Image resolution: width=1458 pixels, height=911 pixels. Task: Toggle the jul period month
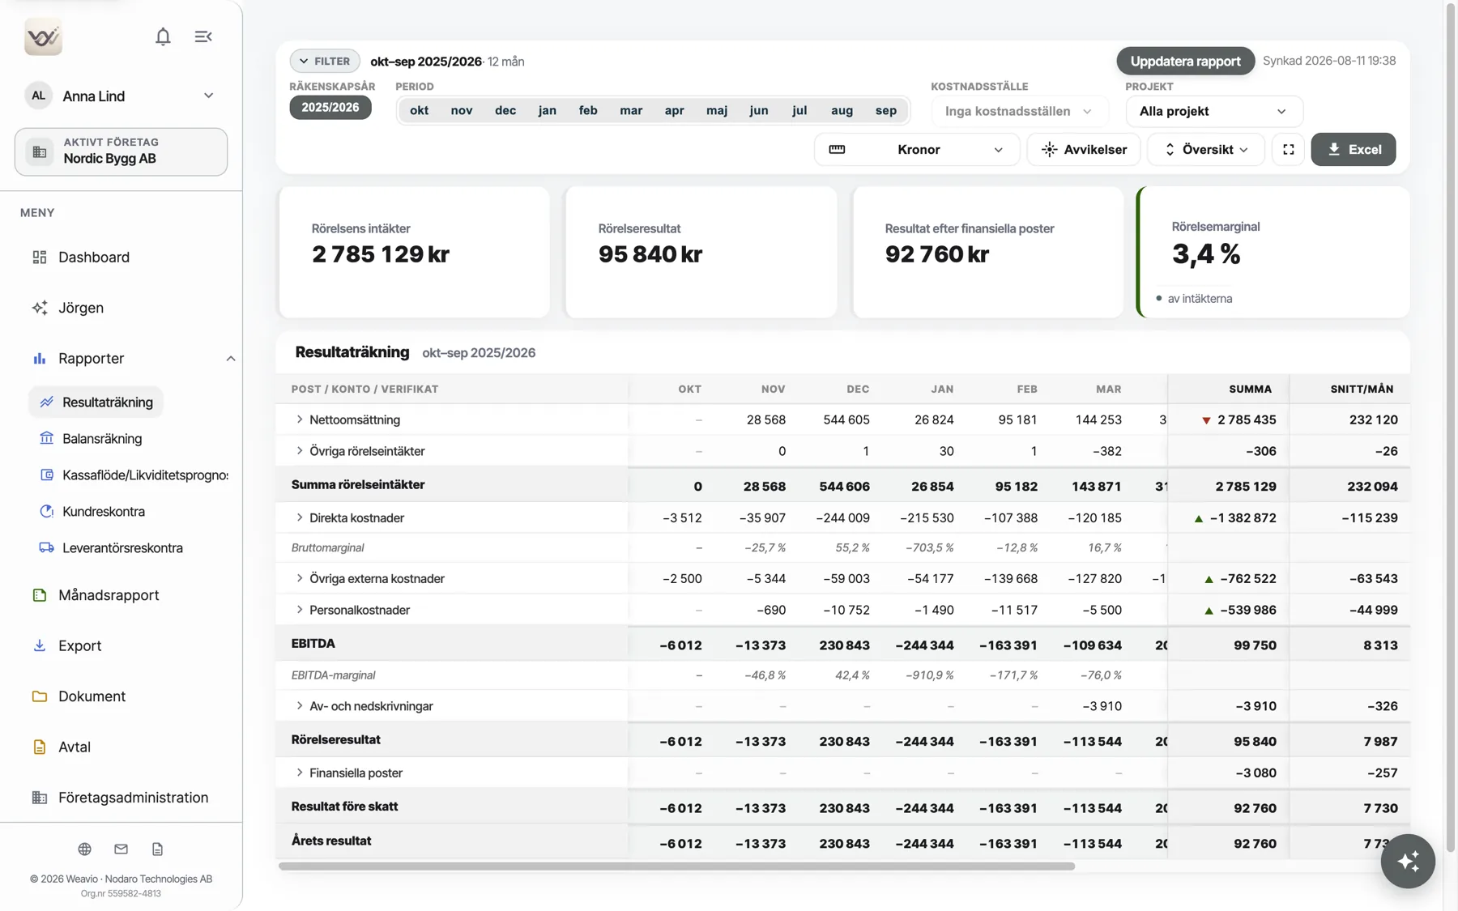(799, 110)
